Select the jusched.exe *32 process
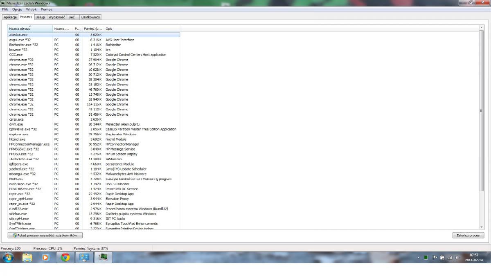The height and width of the screenshot is (276, 491). pos(94,169)
